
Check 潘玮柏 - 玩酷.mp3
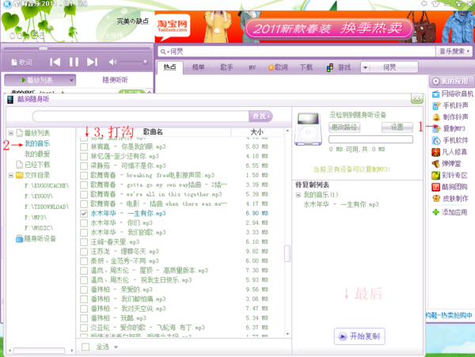pos(84,318)
